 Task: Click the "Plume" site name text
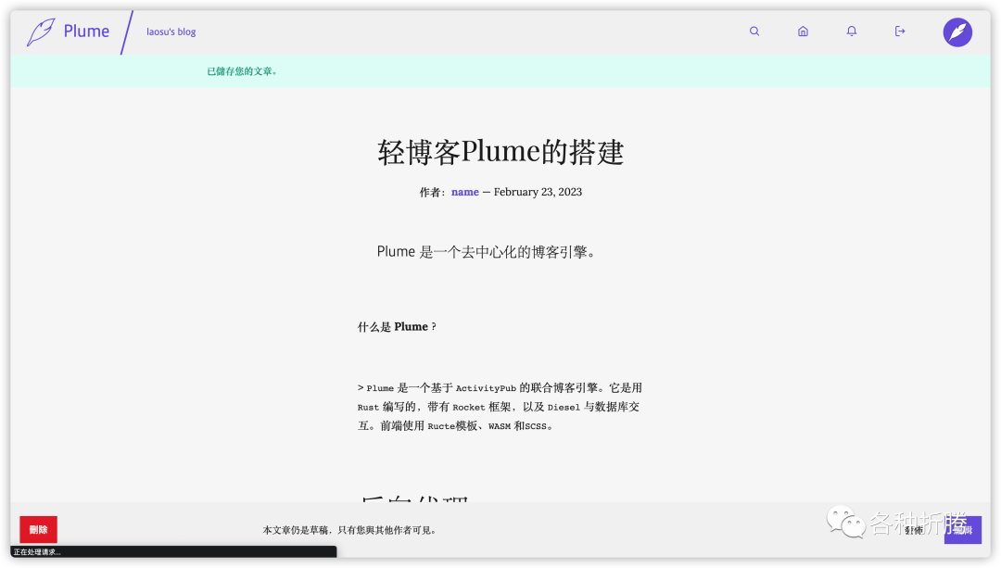tap(86, 32)
